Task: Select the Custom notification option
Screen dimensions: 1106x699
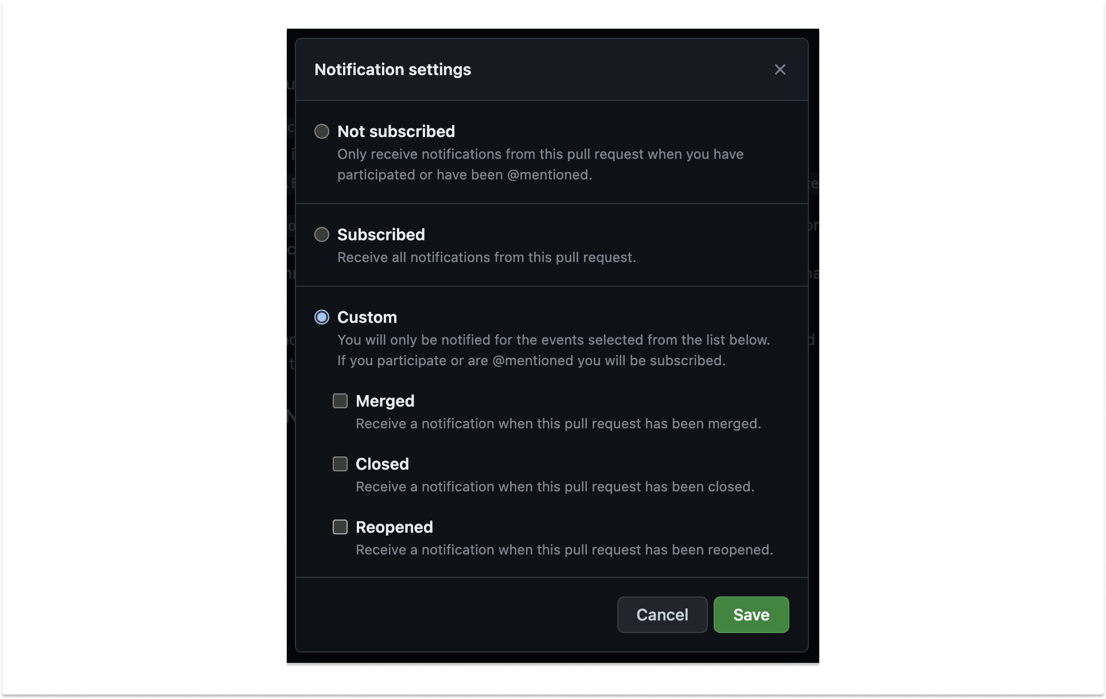Action: point(322,317)
